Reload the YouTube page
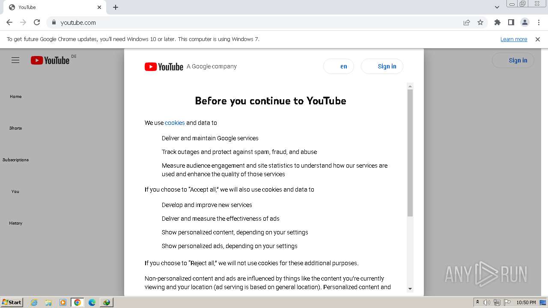The width and height of the screenshot is (548, 308). point(37,22)
